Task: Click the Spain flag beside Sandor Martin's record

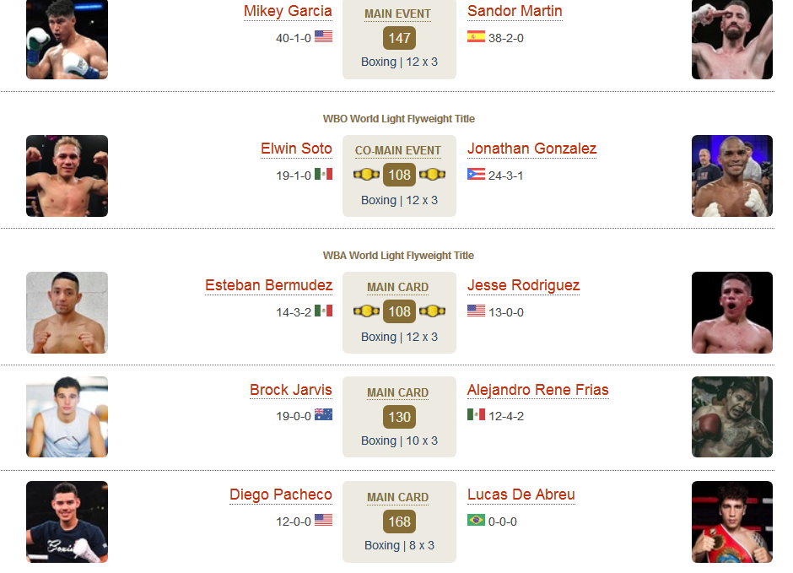Action: [476, 36]
